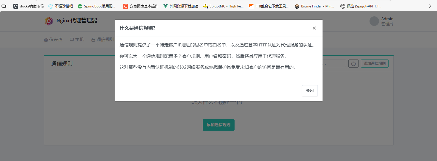
Task: Click the Nginx Proxy Manager logo icon
Action: coord(48,21)
